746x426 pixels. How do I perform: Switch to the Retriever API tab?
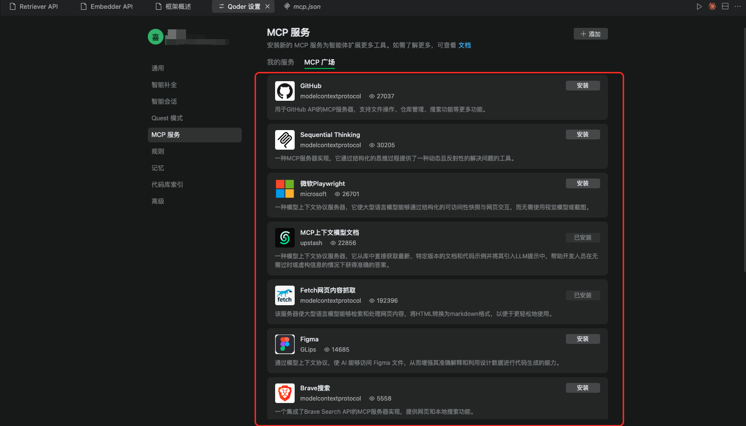pos(34,6)
